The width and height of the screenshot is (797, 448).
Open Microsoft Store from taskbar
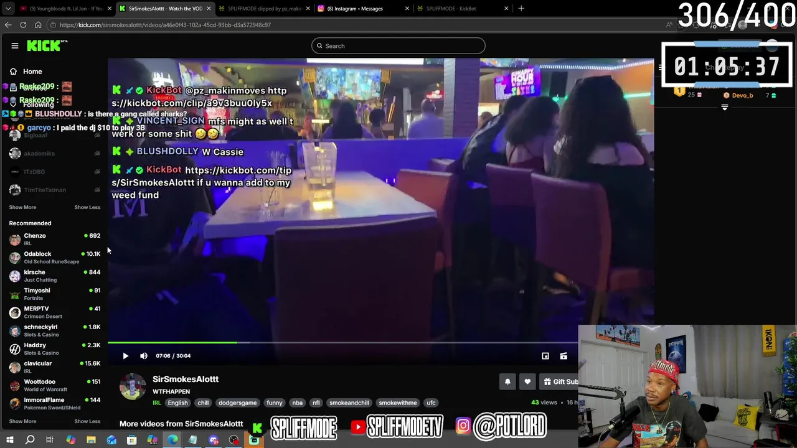[x=131, y=440]
